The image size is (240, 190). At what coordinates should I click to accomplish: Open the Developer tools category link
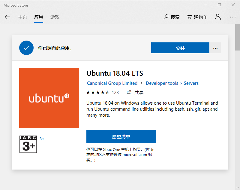click(x=162, y=83)
